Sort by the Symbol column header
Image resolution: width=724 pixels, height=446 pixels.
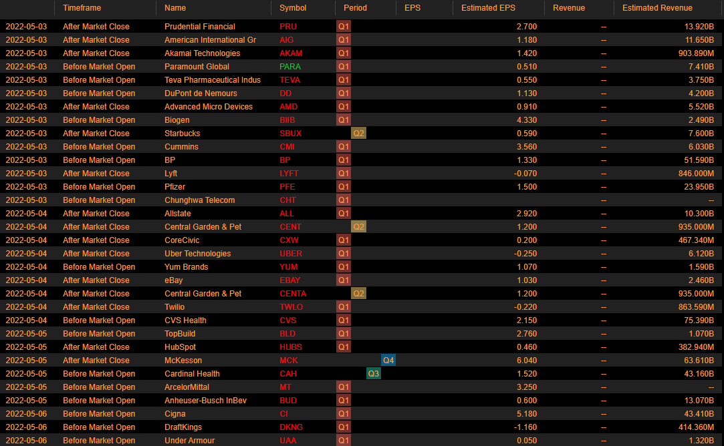[293, 8]
